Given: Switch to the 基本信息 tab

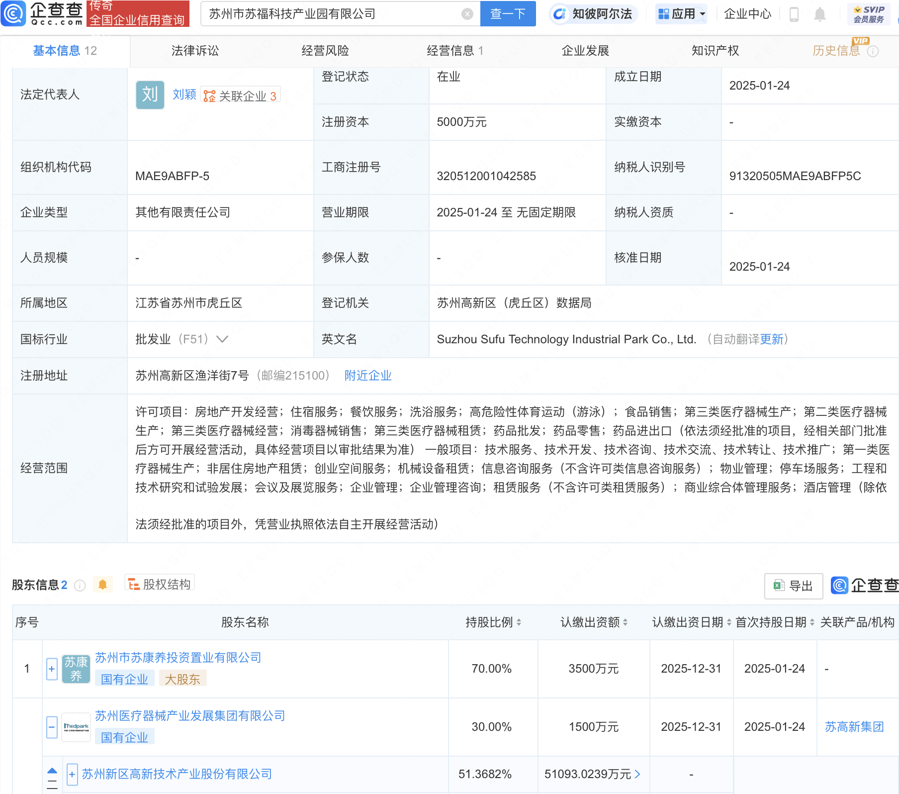Looking at the screenshot, I should pos(65,51).
